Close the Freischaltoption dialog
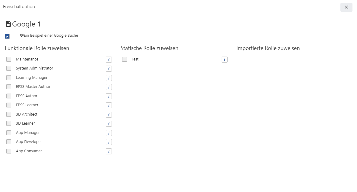The height and width of the screenshot is (192, 357). click(x=346, y=7)
